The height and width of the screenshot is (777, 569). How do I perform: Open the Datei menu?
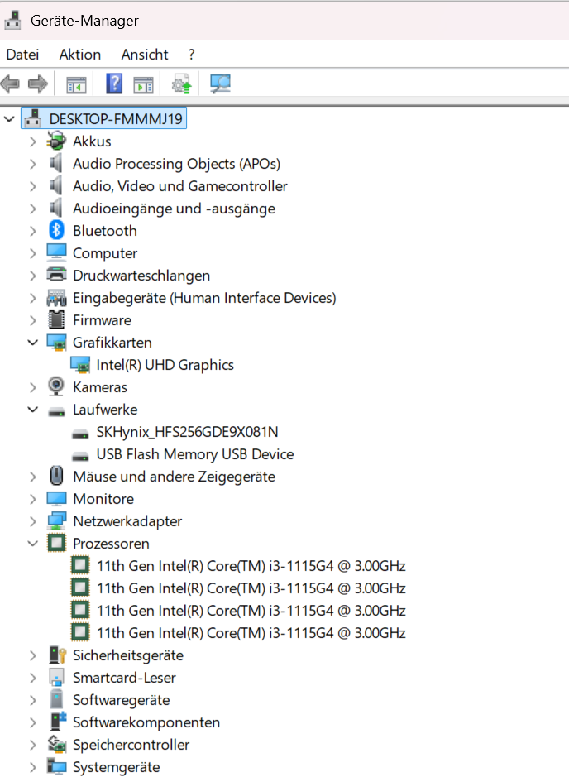(x=22, y=55)
